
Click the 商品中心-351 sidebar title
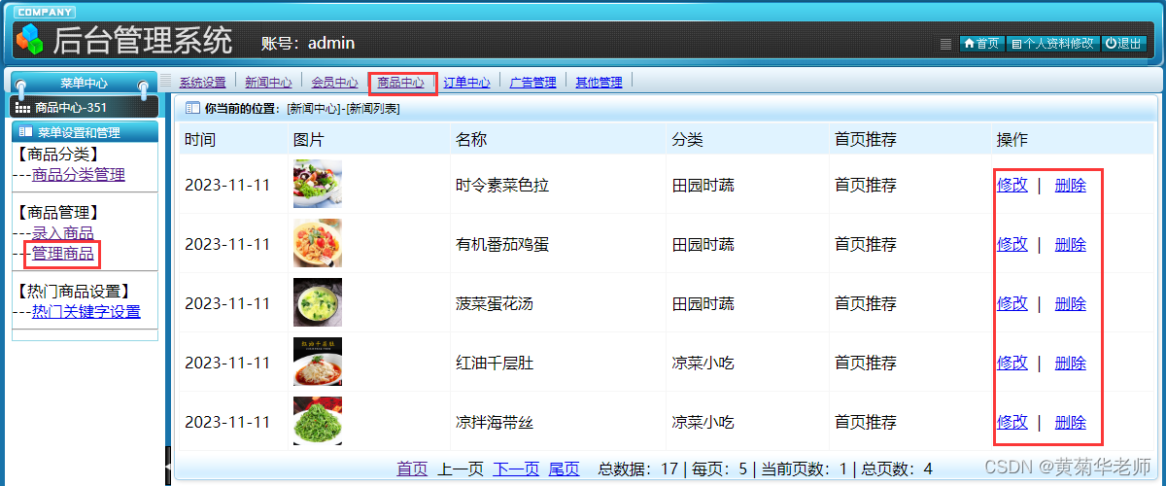click(71, 108)
